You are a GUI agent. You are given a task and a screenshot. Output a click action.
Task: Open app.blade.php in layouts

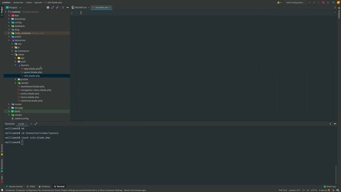(32, 69)
